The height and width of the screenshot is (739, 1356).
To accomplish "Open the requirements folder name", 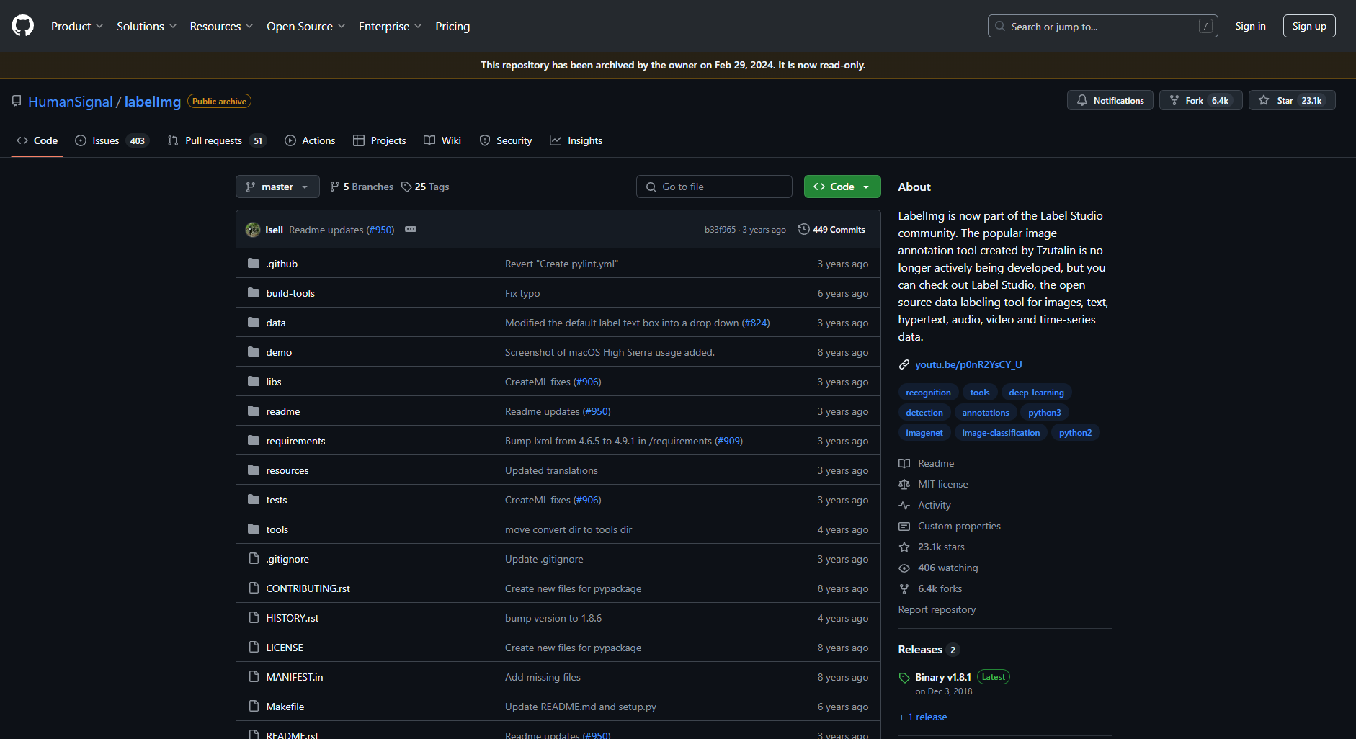I will (295, 441).
